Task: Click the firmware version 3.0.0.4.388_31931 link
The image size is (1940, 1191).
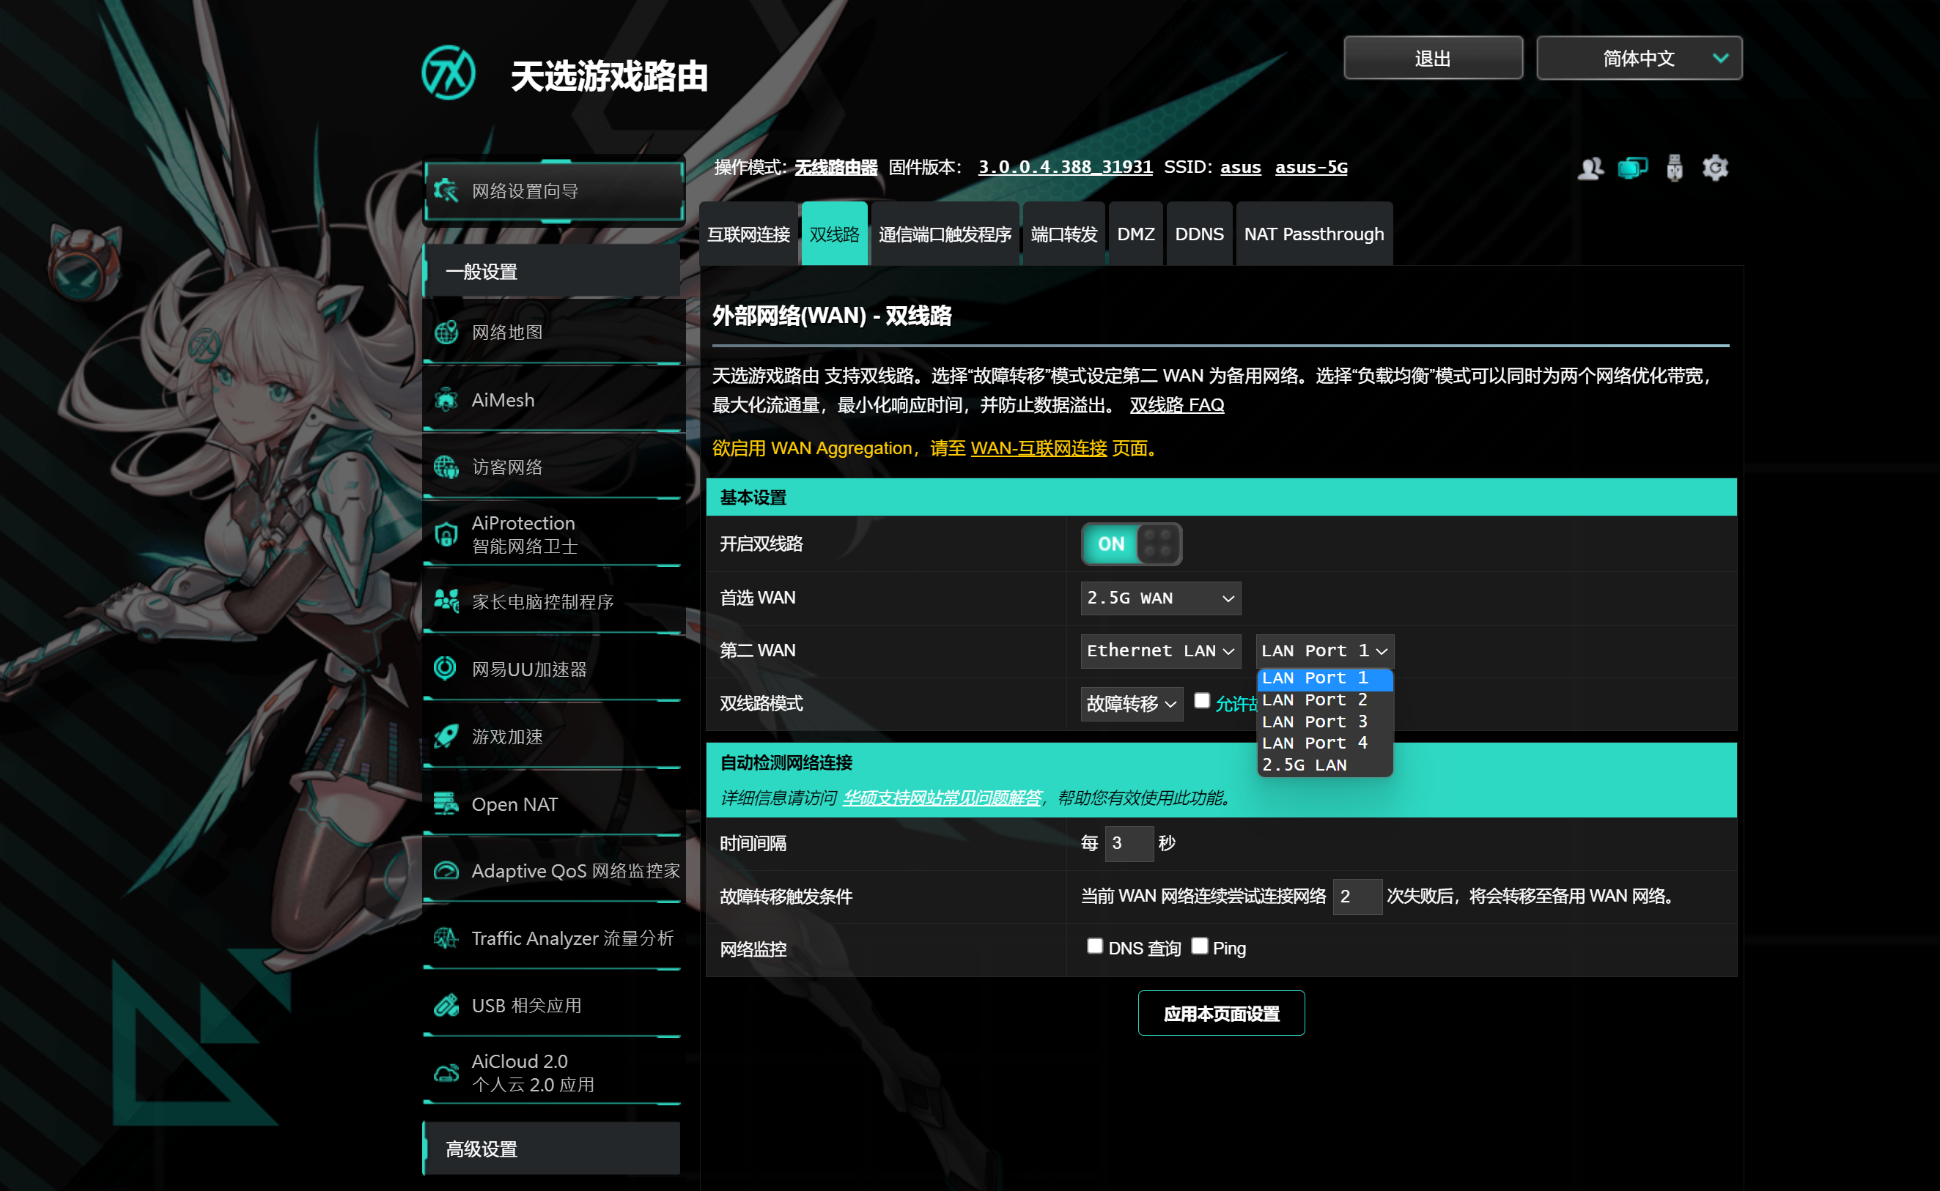Action: [x=1065, y=167]
